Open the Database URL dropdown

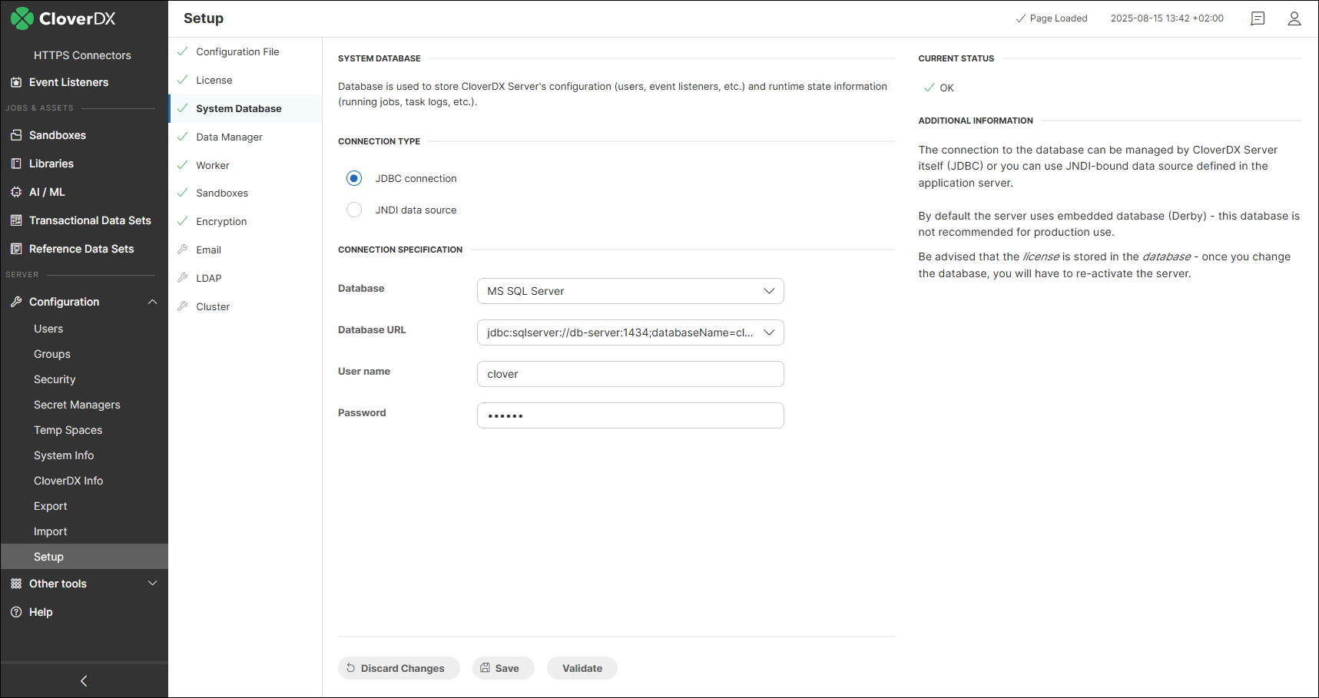click(x=629, y=332)
